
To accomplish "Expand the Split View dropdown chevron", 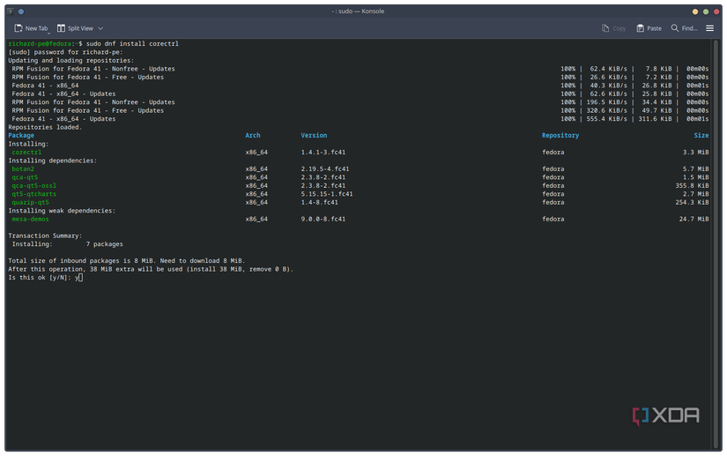I will pyautogui.click(x=100, y=28).
